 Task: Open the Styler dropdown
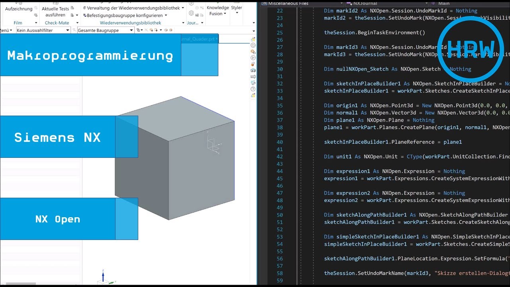coord(236,10)
